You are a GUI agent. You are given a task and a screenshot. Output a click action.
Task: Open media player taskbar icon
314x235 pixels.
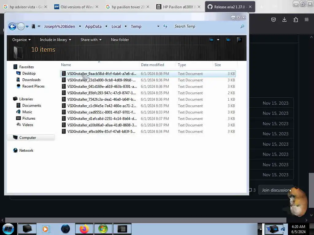45,229
